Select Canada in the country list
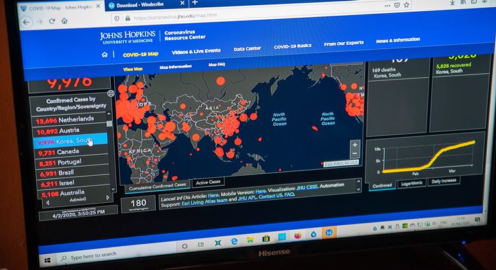Image resolution: width=496 pixels, height=270 pixels. 72,152
